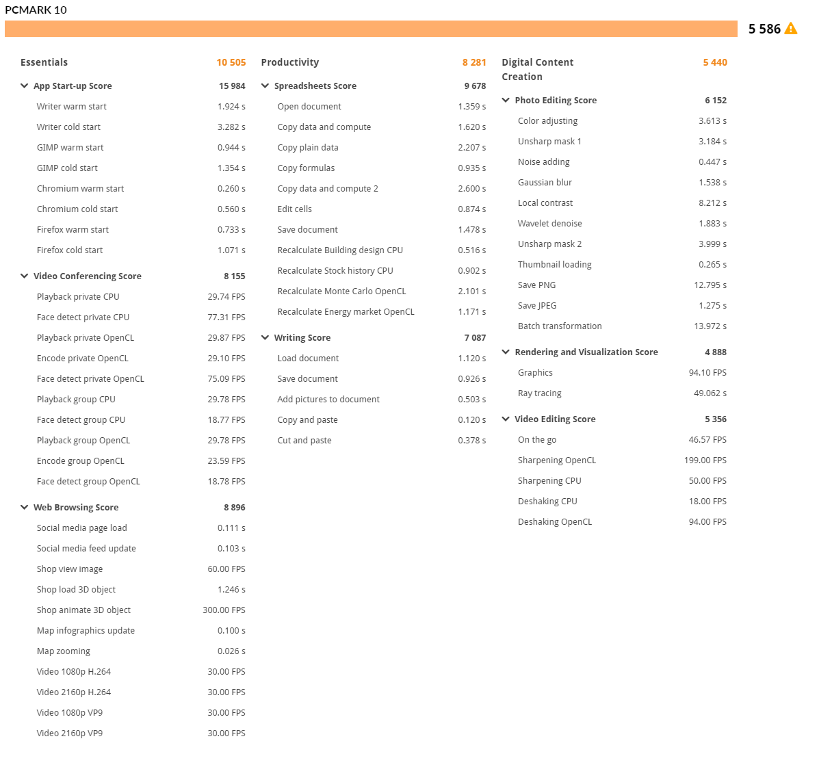Viewport: 819px width, 767px height.
Task: Collapse the Writing Score section
Action: pyautogui.click(x=265, y=338)
